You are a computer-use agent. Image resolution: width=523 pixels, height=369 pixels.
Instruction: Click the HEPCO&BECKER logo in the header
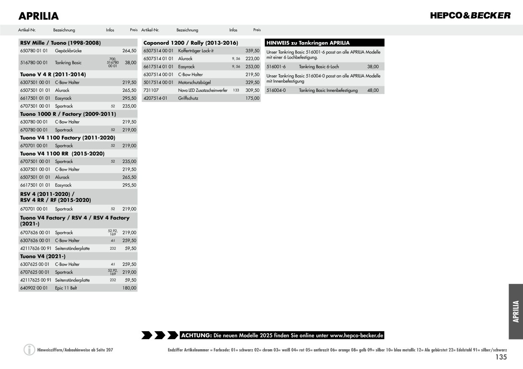pyautogui.click(x=470, y=16)
